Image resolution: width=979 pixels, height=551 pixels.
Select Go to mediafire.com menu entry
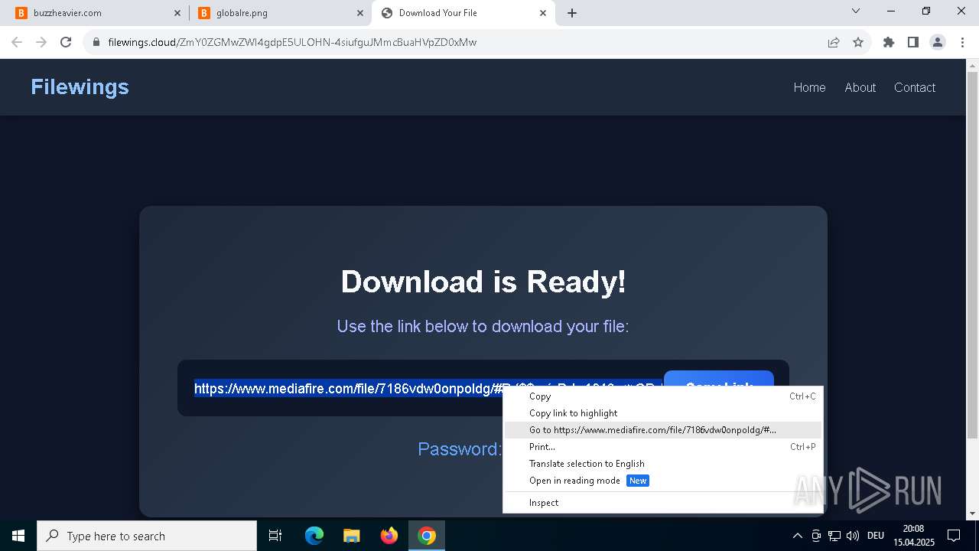662,430
